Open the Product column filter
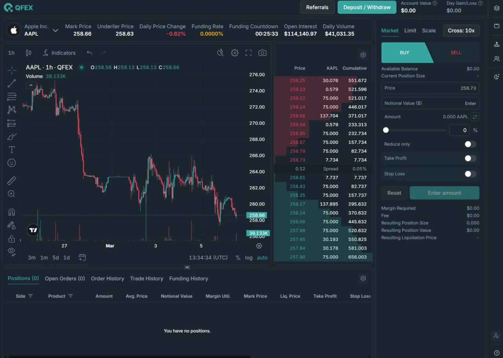This screenshot has height=358, width=503. pyautogui.click(x=71, y=296)
